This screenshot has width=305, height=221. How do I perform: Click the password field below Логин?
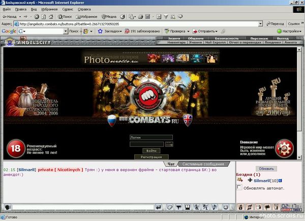tap(147, 144)
